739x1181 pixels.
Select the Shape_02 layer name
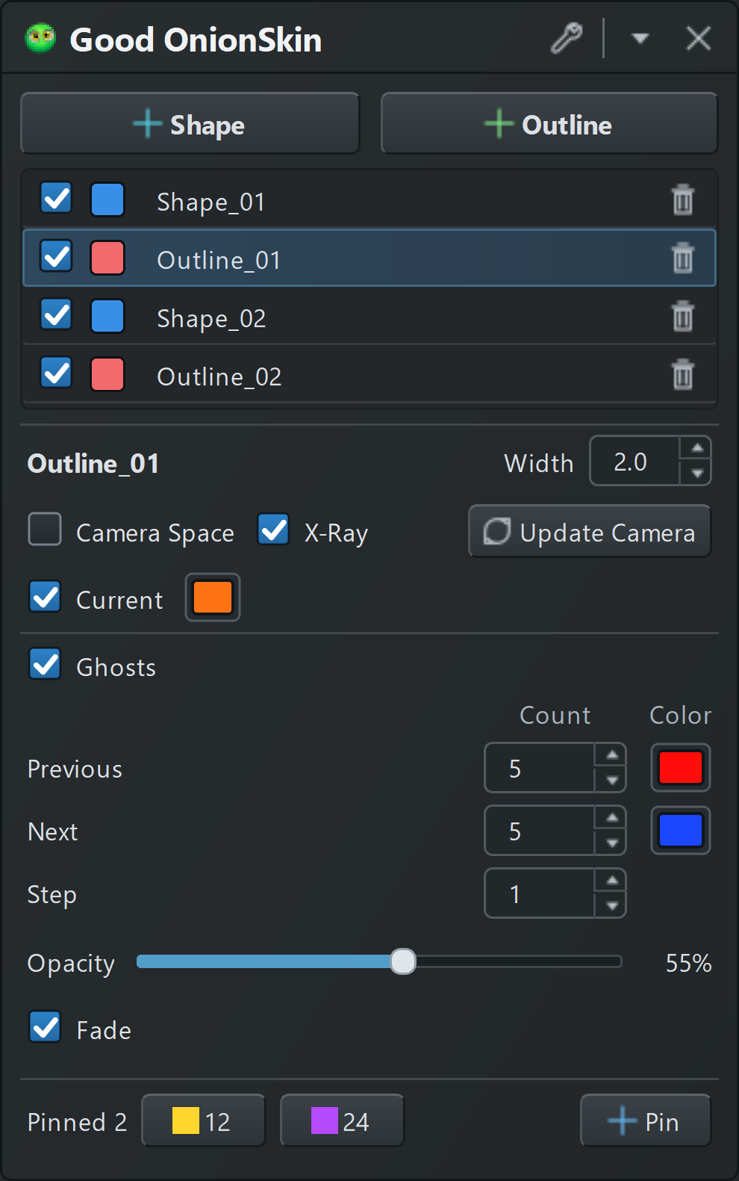tap(211, 318)
